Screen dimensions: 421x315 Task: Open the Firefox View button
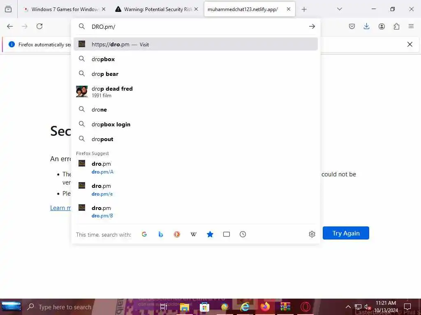click(8, 9)
